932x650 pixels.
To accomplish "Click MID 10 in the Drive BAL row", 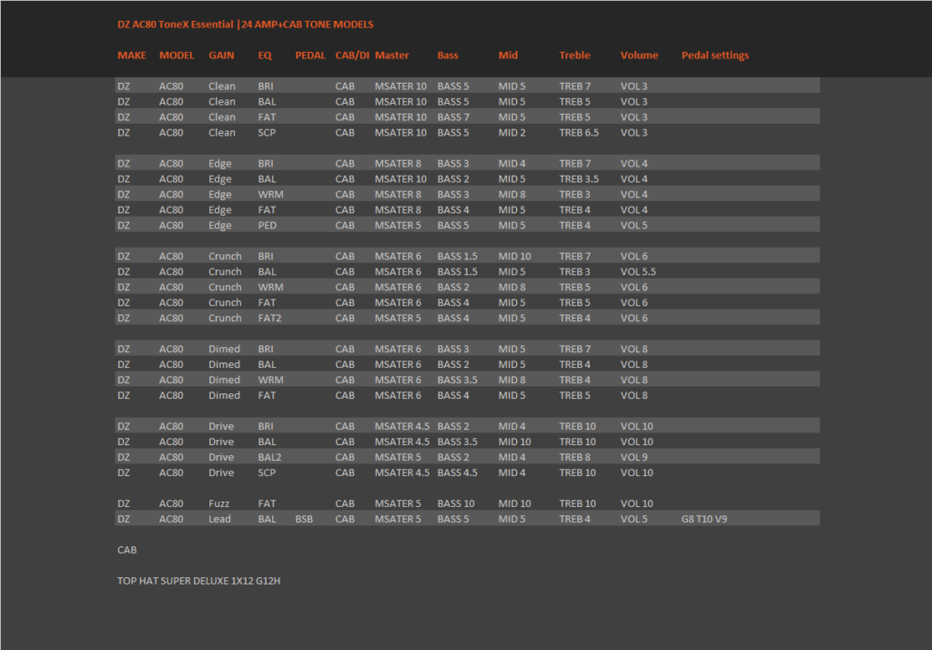I will click(x=515, y=442).
